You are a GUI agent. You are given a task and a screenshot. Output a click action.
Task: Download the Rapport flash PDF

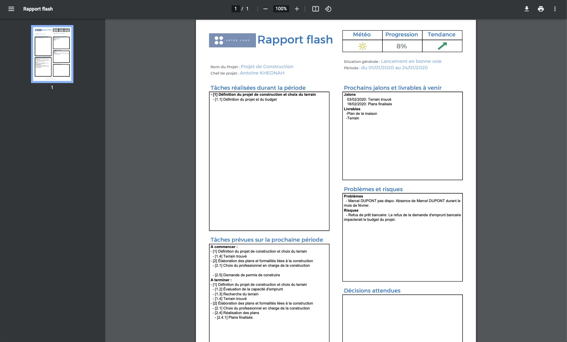(x=527, y=9)
